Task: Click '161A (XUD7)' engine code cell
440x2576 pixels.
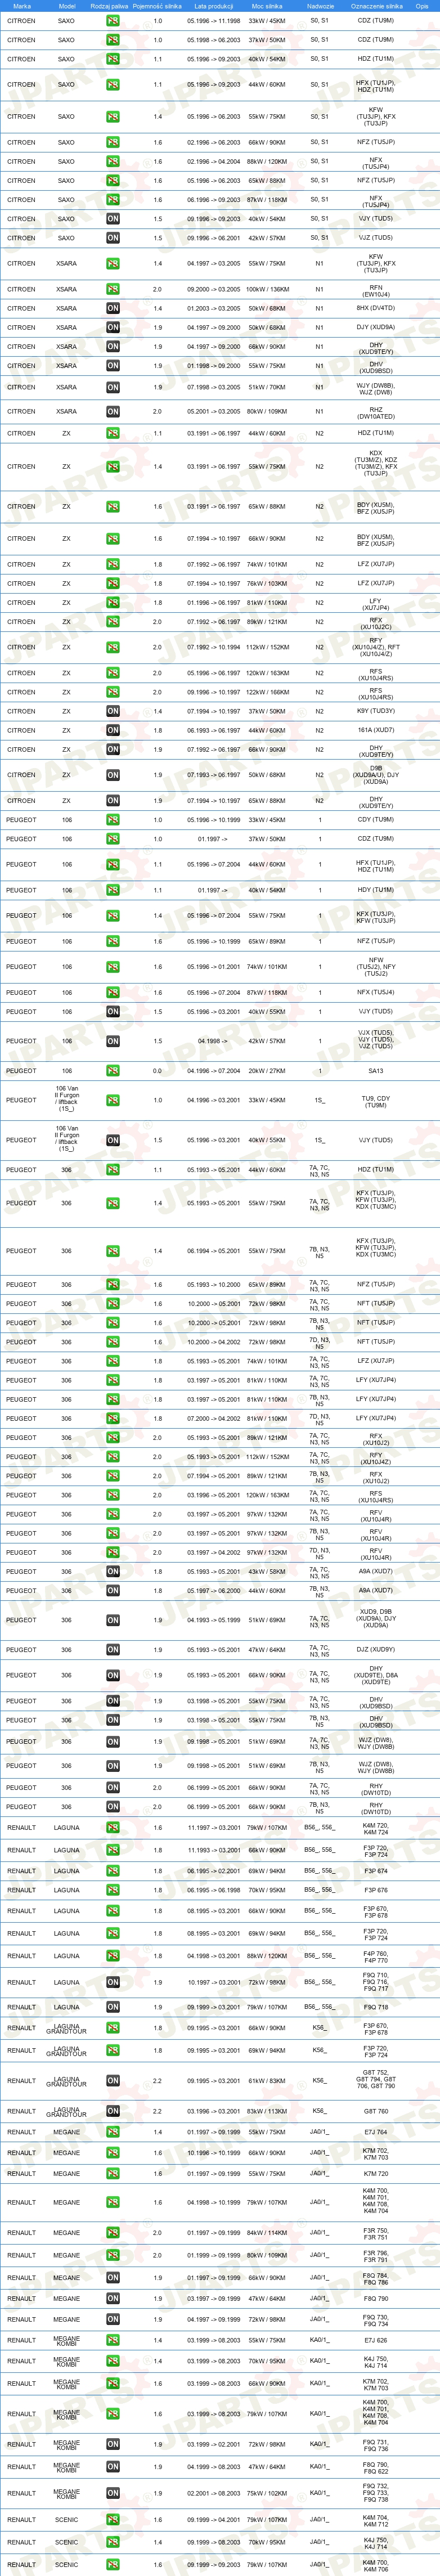Action: [x=376, y=730]
